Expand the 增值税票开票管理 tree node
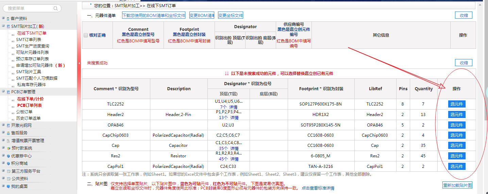 click(x=3, y=140)
